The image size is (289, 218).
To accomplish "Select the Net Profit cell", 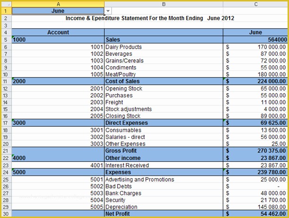I will click(164, 214).
